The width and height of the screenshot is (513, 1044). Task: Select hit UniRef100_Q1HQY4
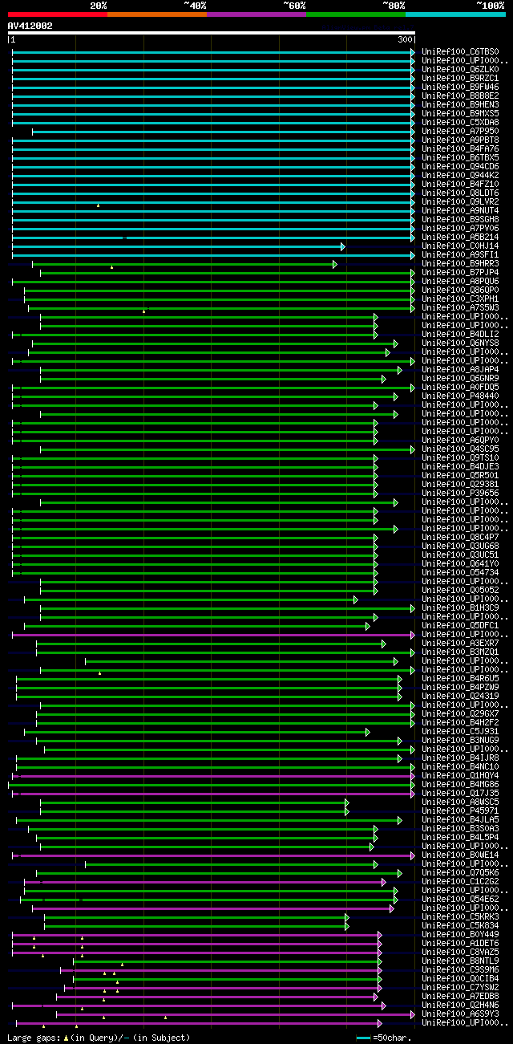pyautogui.click(x=460, y=776)
